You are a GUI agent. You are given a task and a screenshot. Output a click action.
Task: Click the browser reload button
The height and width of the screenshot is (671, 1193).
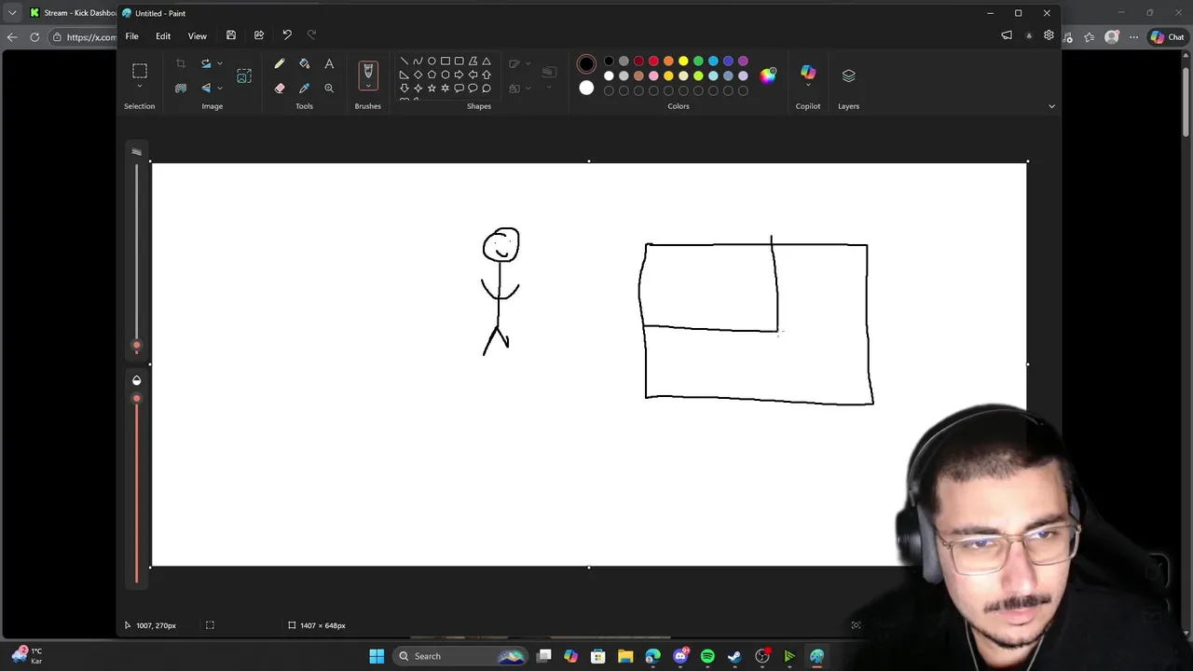34,37
